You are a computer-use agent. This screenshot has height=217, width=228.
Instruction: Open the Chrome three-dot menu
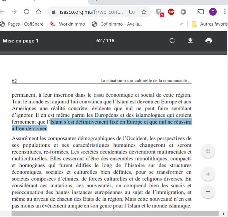click(x=225, y=12)
